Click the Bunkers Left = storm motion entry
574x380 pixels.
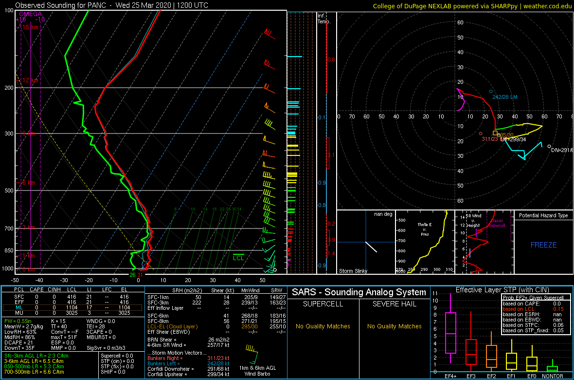[189, 363]
